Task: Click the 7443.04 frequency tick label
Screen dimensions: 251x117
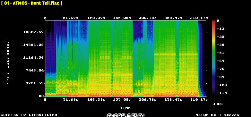Action: tap(34, 70)
